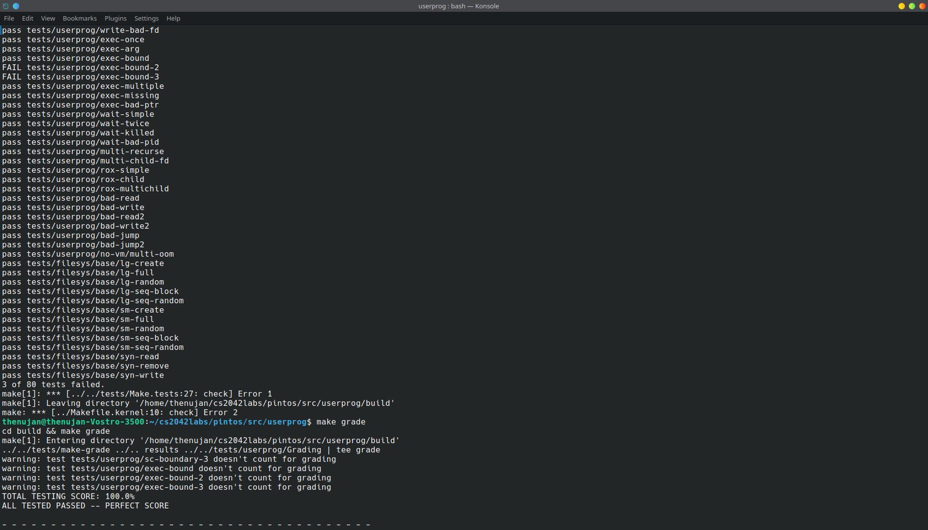Click the line 'pass tests/userprog/bad-jump'

[71, 236]
